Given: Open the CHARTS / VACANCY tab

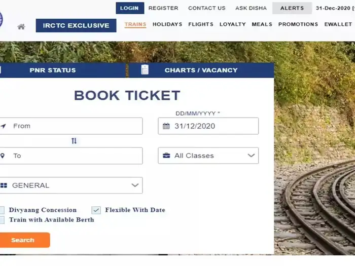Looking at the screenshot, I should [201, 70].
